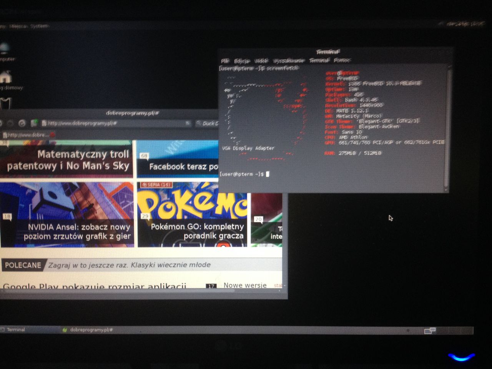Click the comment count 29 on Pokémon tile
Image resolution: width=492 pixels, height=369 pixels.
pyautogui.click(x=145, y=216)
